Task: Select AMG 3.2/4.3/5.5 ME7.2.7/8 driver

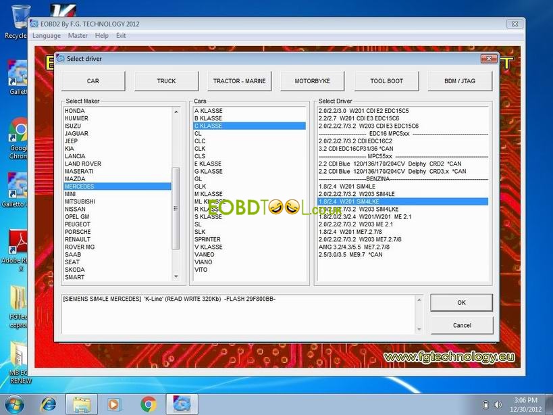Action: coord(354,247)
